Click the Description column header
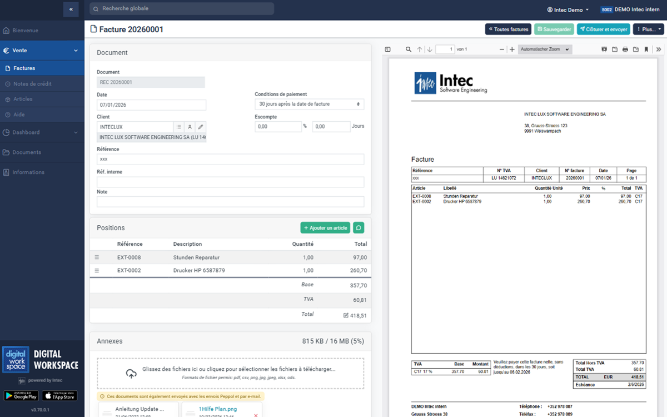Viewport: 667px width, 417px height. 187,244
